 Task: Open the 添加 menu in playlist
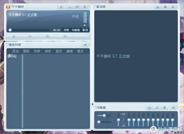click(x=15, y=51)
